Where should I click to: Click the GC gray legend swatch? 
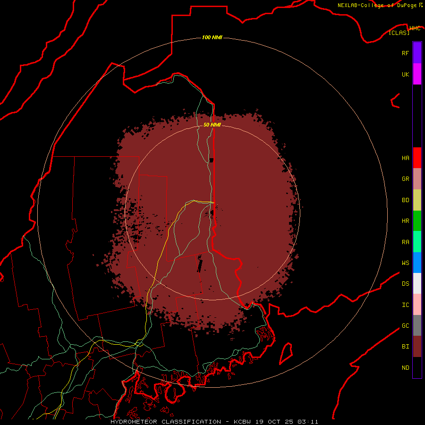[417, 325]
